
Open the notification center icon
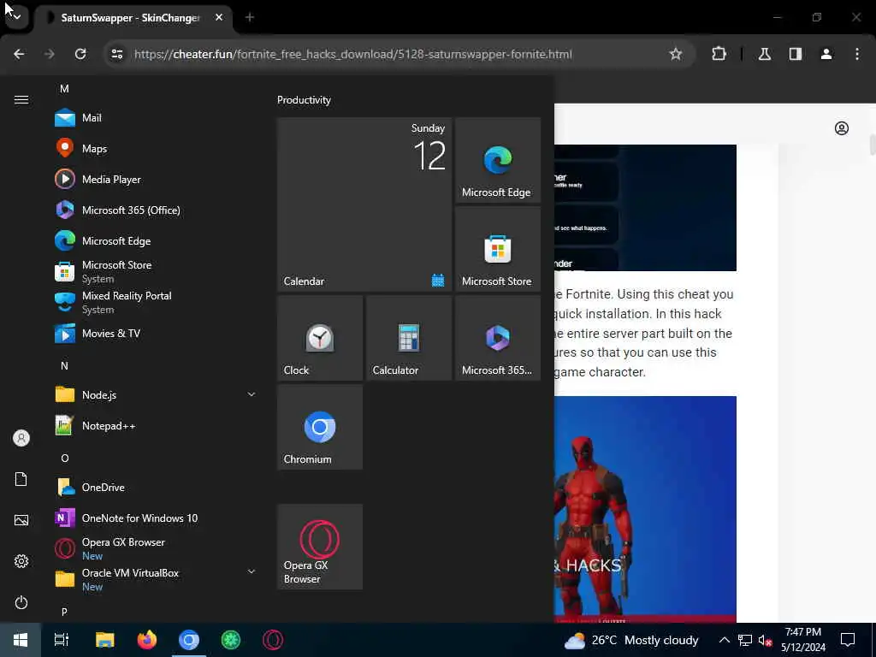pyautogui.click(x=848, y=640)
